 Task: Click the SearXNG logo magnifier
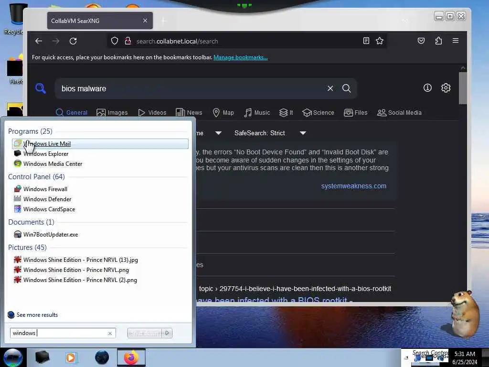pos(41,88)
